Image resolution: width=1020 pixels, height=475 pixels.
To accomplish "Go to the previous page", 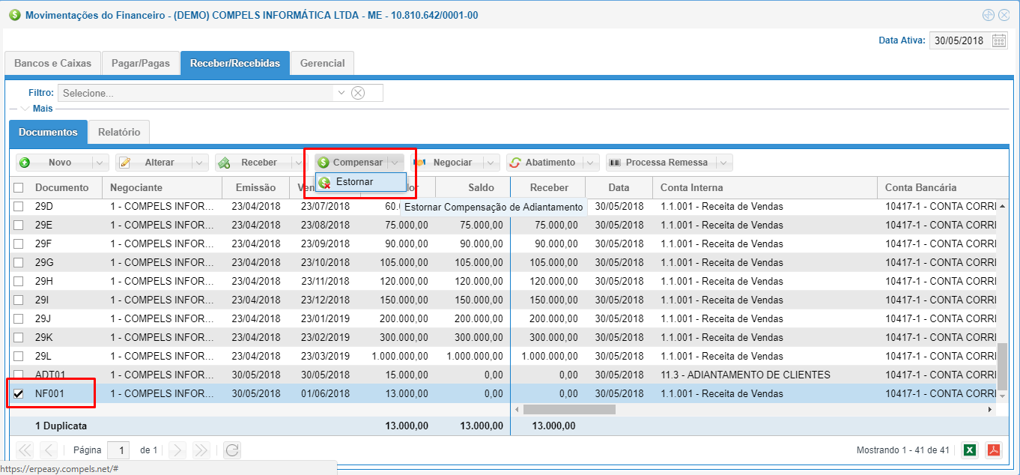I will click(x=48, y=450).
